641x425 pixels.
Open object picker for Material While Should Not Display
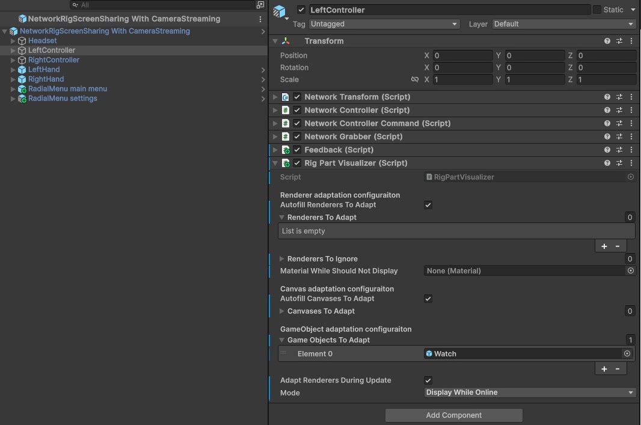[630, 271]
